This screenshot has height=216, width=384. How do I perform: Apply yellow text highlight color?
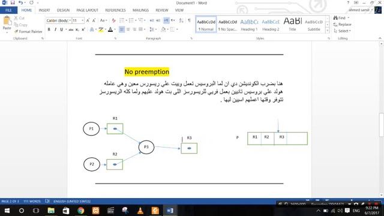click(101, 29)
